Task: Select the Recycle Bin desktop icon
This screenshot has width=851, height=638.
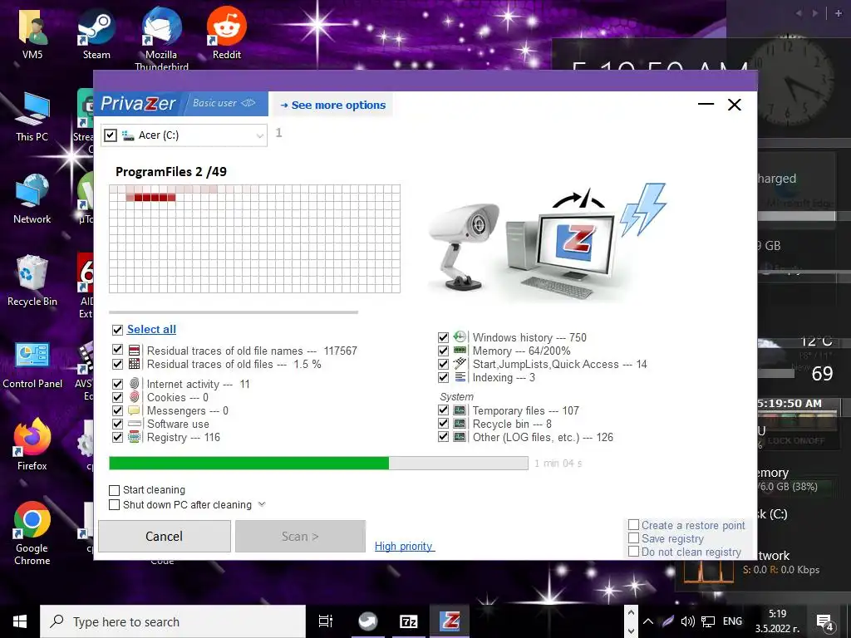Action: pyautogui.click(x=32, y=281)
